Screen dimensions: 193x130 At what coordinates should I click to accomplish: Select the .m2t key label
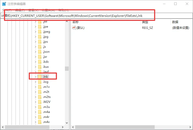46,92
